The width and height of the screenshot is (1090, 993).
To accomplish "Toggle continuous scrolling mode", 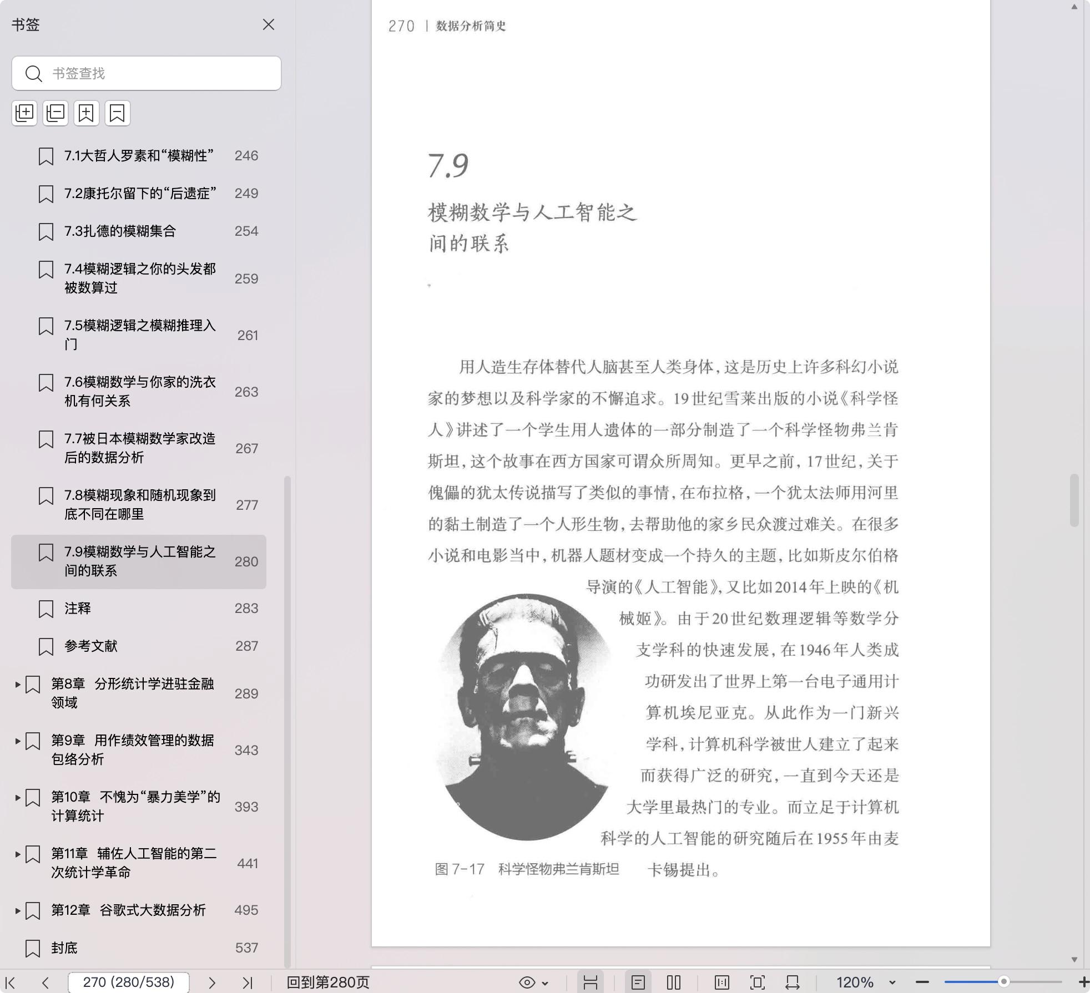I will pos(591,982).
